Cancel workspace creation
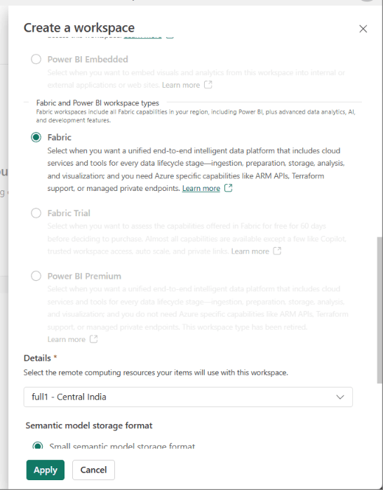 pyautogui.click(x=93, y=470)
